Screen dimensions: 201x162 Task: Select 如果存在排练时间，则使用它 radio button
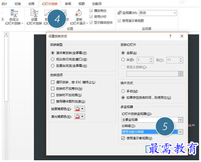pos(123,98)
